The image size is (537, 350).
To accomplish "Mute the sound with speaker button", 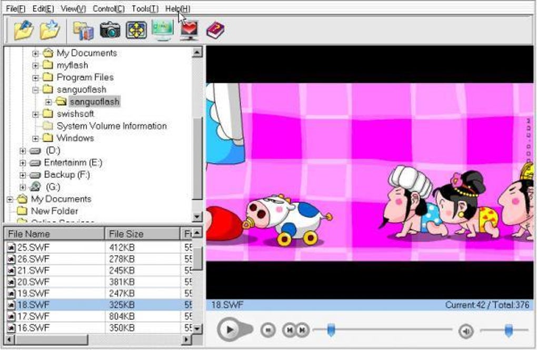I will (466, 331).
